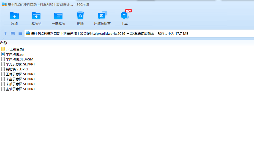Click the folder icon of 上级目录

click(x=3, y=49)
